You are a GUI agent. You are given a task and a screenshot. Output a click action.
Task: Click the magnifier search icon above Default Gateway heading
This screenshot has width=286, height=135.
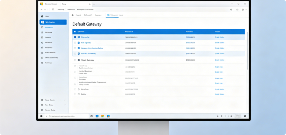(72, 15)
